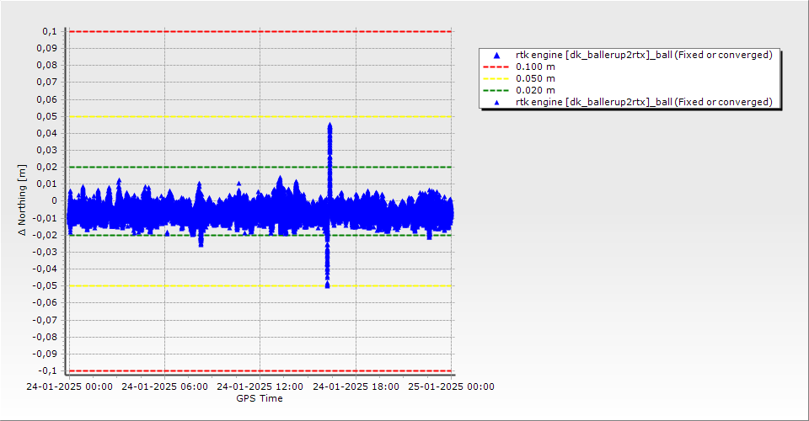
Task: Click y-axis tick label '0,03'
Action: pos(47,151)
